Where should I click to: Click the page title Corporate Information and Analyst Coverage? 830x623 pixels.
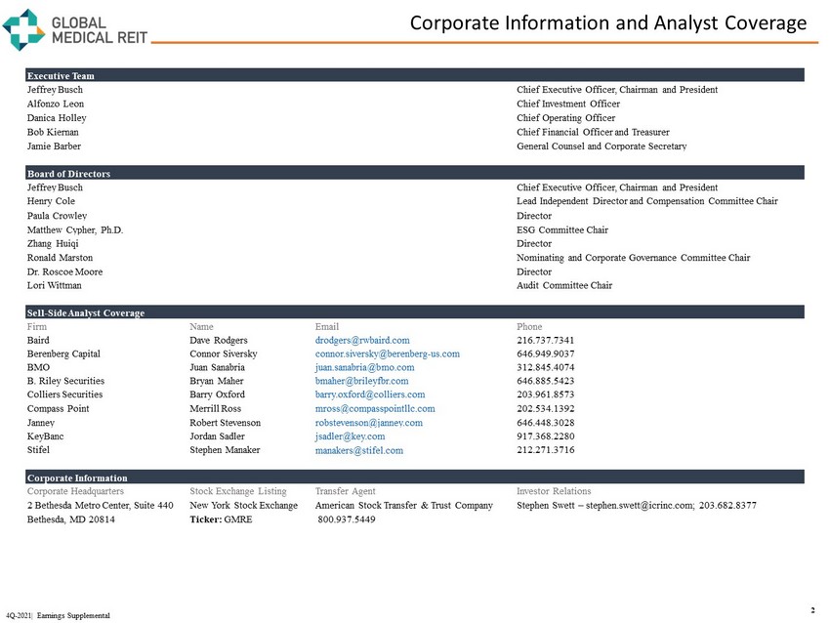607,22
